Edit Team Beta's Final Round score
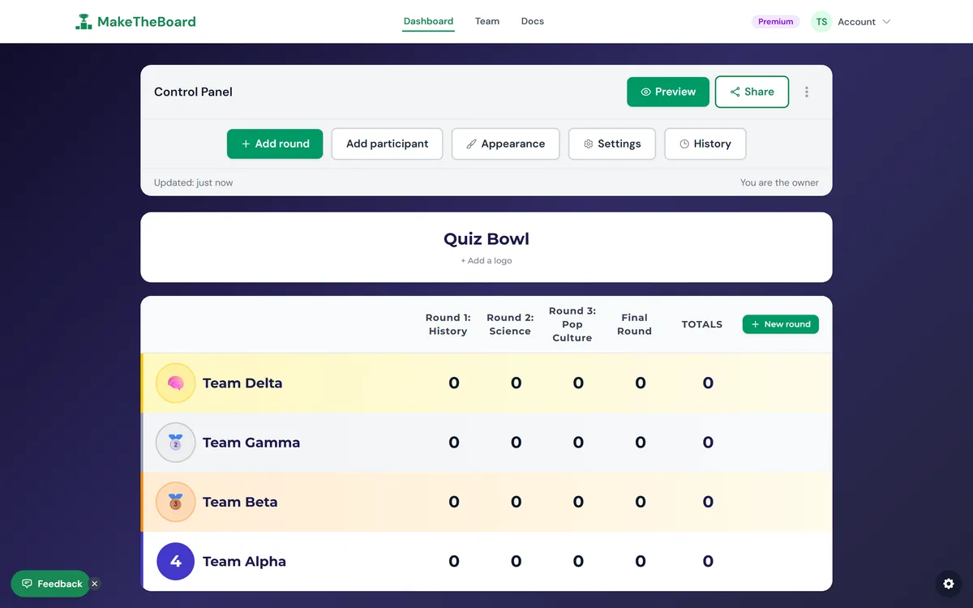Image resolution: width=973 pixels, height=608 pixels. 641,502
